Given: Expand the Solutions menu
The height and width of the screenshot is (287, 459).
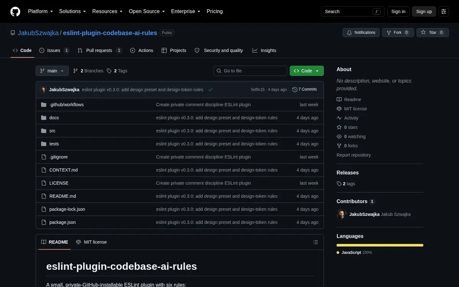Looking at the screenshot, I should tap(72, 11).
